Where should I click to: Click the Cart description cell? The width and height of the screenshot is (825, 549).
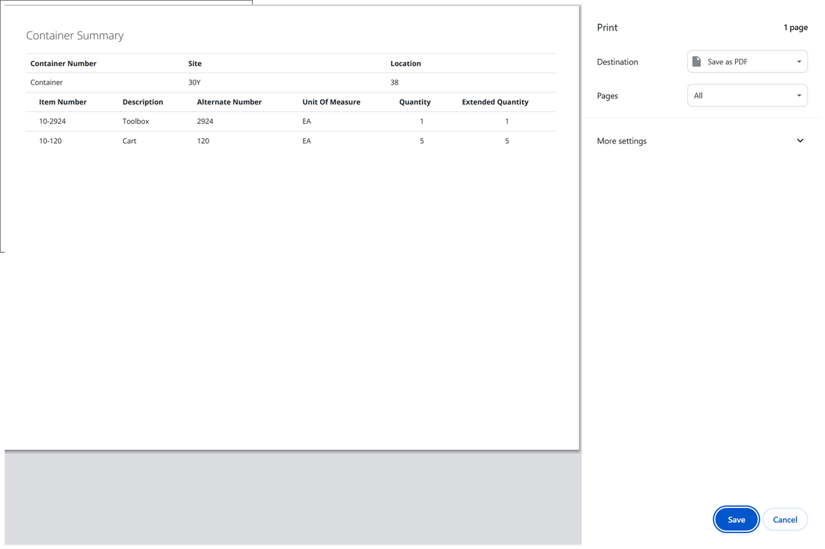tap(129, 141)
